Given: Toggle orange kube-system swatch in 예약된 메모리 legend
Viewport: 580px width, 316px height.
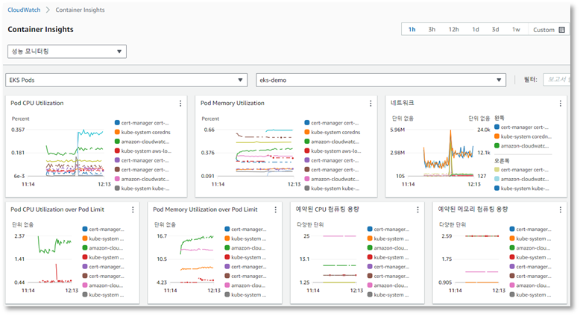Looking at the screenshot, I should pyautogui.click(x=512, y=238).
